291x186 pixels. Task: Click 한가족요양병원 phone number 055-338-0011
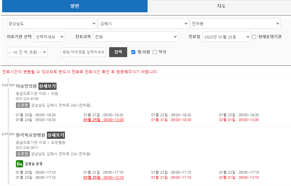tap(27, 148)
